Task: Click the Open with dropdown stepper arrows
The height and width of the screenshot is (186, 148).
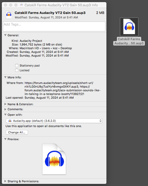Action: click(x=100, y=121)
